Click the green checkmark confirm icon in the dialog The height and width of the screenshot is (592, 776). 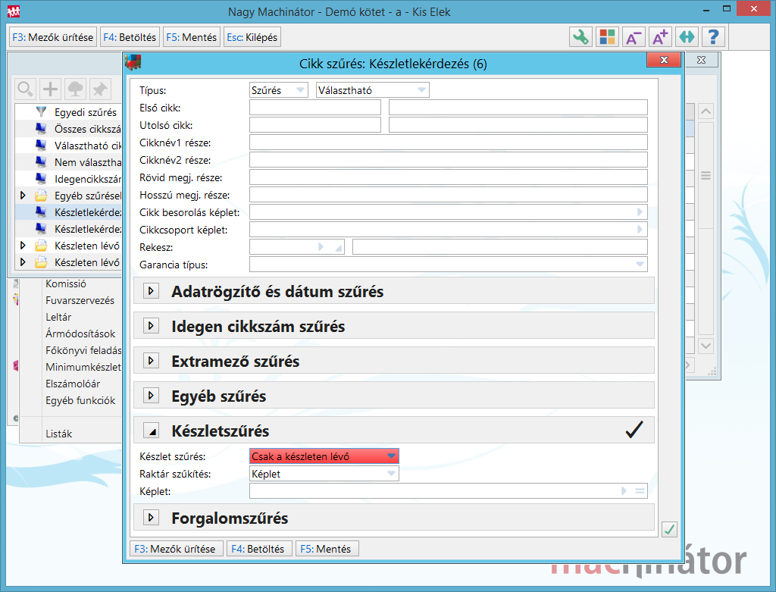pyautogui.click(x=670, y=530)
